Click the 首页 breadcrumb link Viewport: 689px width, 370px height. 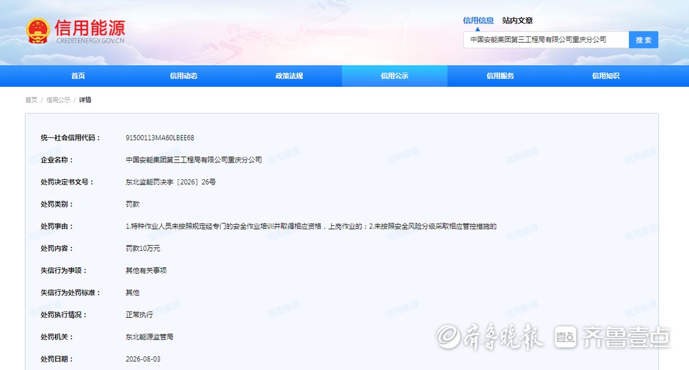[31, 100]
